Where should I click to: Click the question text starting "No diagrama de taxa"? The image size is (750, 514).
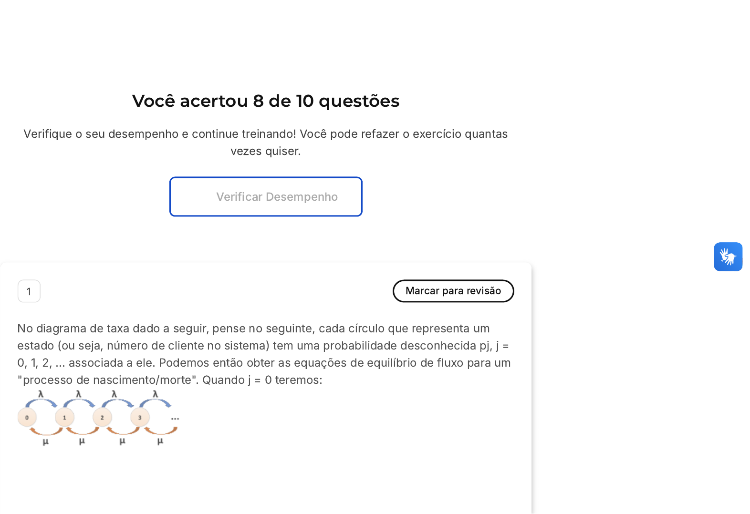264,354
